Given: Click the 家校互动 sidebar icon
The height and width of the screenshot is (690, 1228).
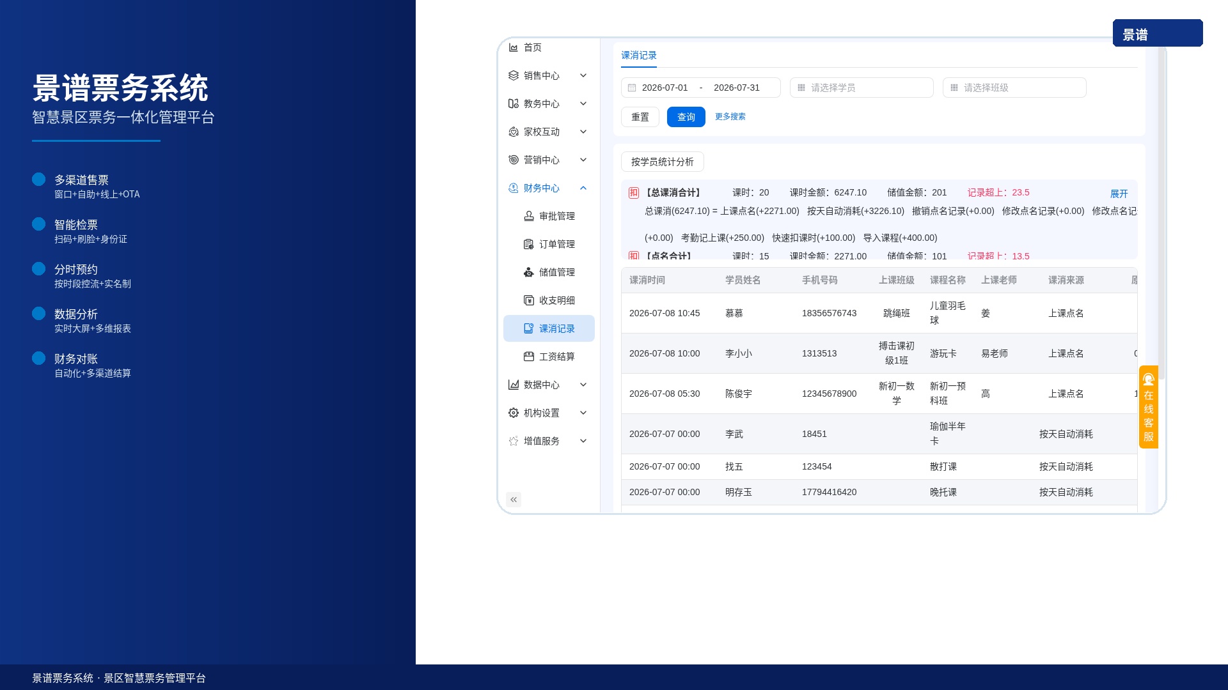Looking at the screenshot, I should (513, 132).
